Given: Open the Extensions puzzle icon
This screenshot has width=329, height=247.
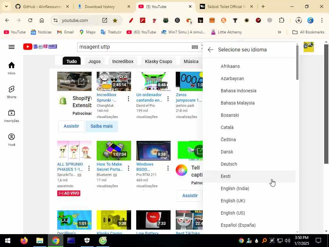Looking at the screenshot, I should coord(281,20).
